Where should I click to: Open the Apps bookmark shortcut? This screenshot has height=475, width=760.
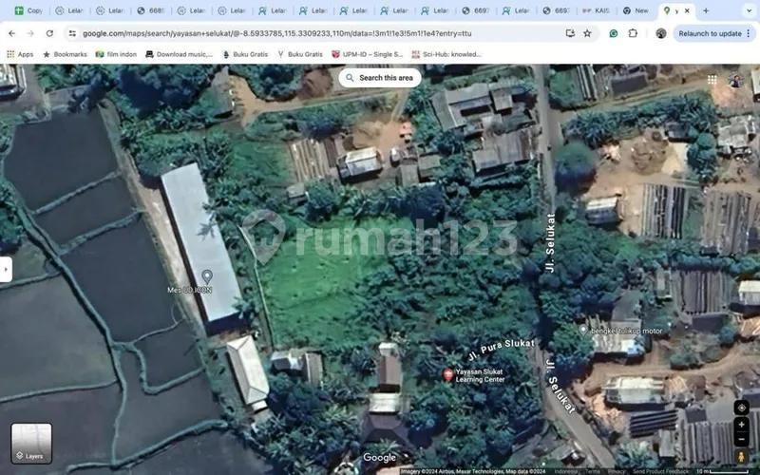[20, 54]
